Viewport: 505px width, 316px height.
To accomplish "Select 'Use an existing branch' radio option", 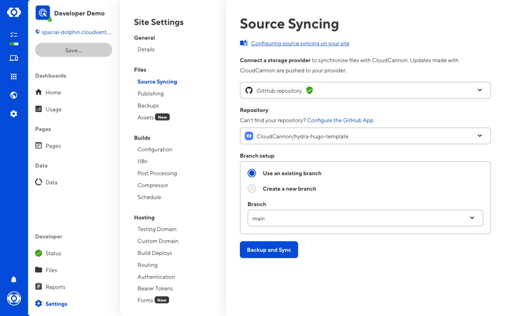I will click(252, 173).
